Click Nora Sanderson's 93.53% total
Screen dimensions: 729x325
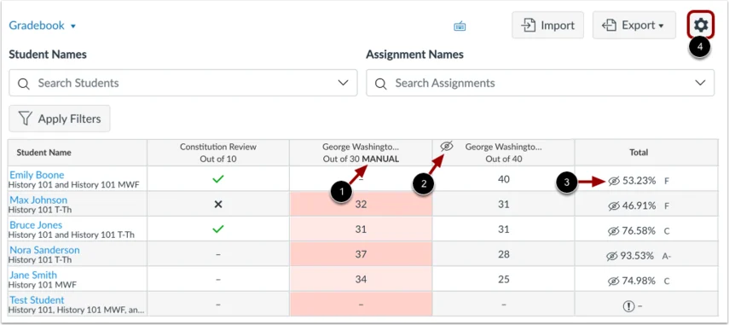[x=637, y=256]
